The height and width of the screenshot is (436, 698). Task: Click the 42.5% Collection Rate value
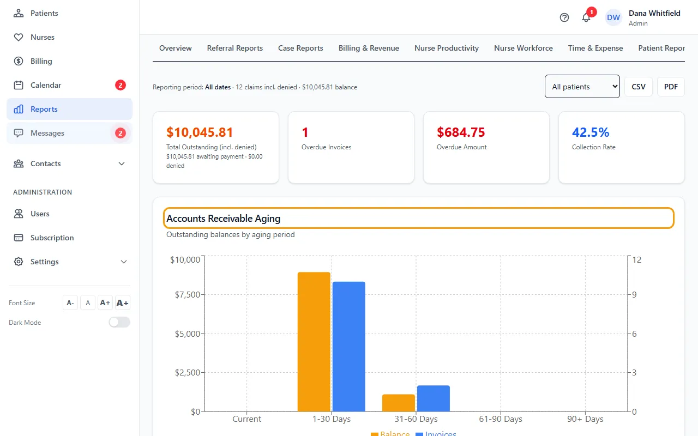(591, 132)
